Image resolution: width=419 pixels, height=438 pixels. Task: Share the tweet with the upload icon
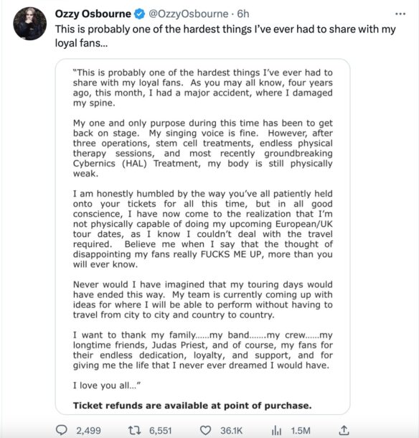point(344,430)
